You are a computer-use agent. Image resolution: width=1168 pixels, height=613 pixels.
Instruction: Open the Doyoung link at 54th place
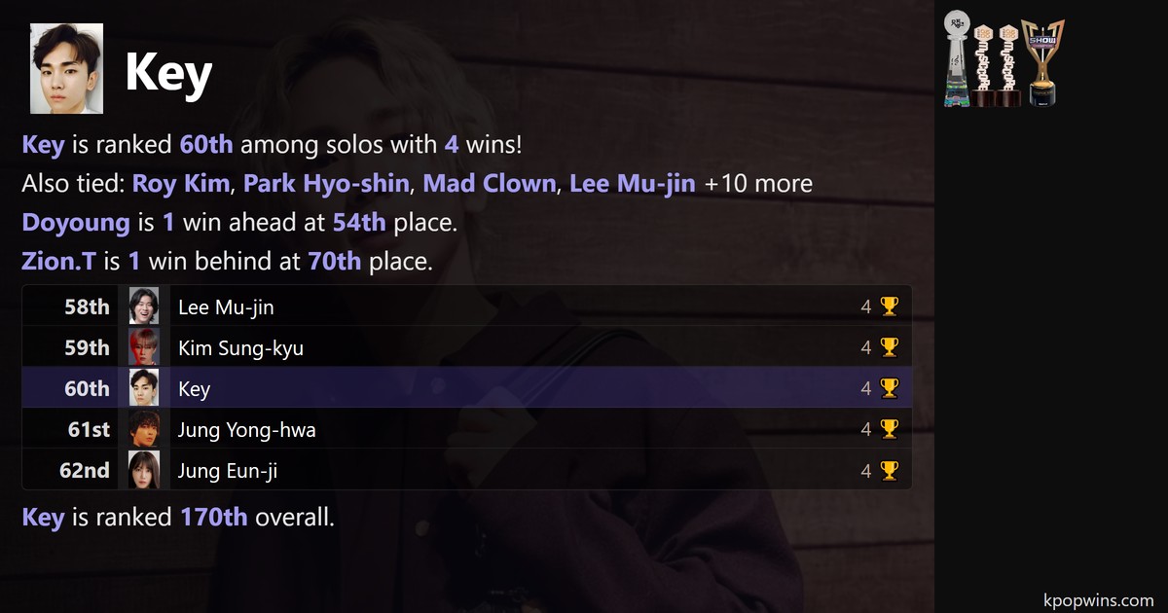(x=75, y=222)
